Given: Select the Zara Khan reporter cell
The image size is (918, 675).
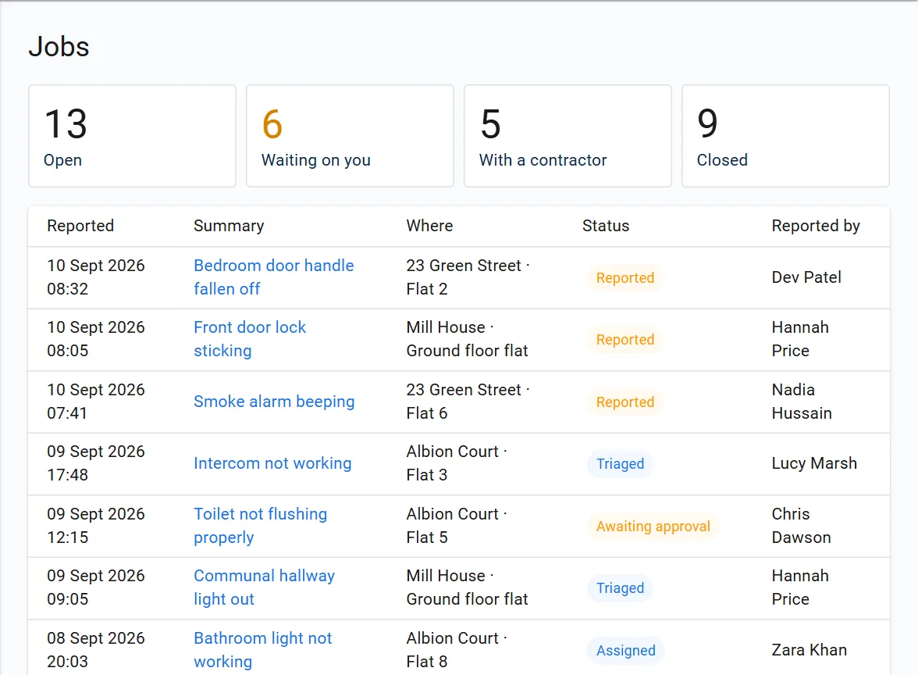Looking at the screenshot, I should [x=809, y=650].
